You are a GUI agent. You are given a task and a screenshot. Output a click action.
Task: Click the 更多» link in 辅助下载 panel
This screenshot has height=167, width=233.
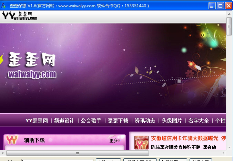click(x=115, y=140)
